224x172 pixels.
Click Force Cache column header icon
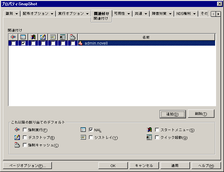[x=73, y=37]
